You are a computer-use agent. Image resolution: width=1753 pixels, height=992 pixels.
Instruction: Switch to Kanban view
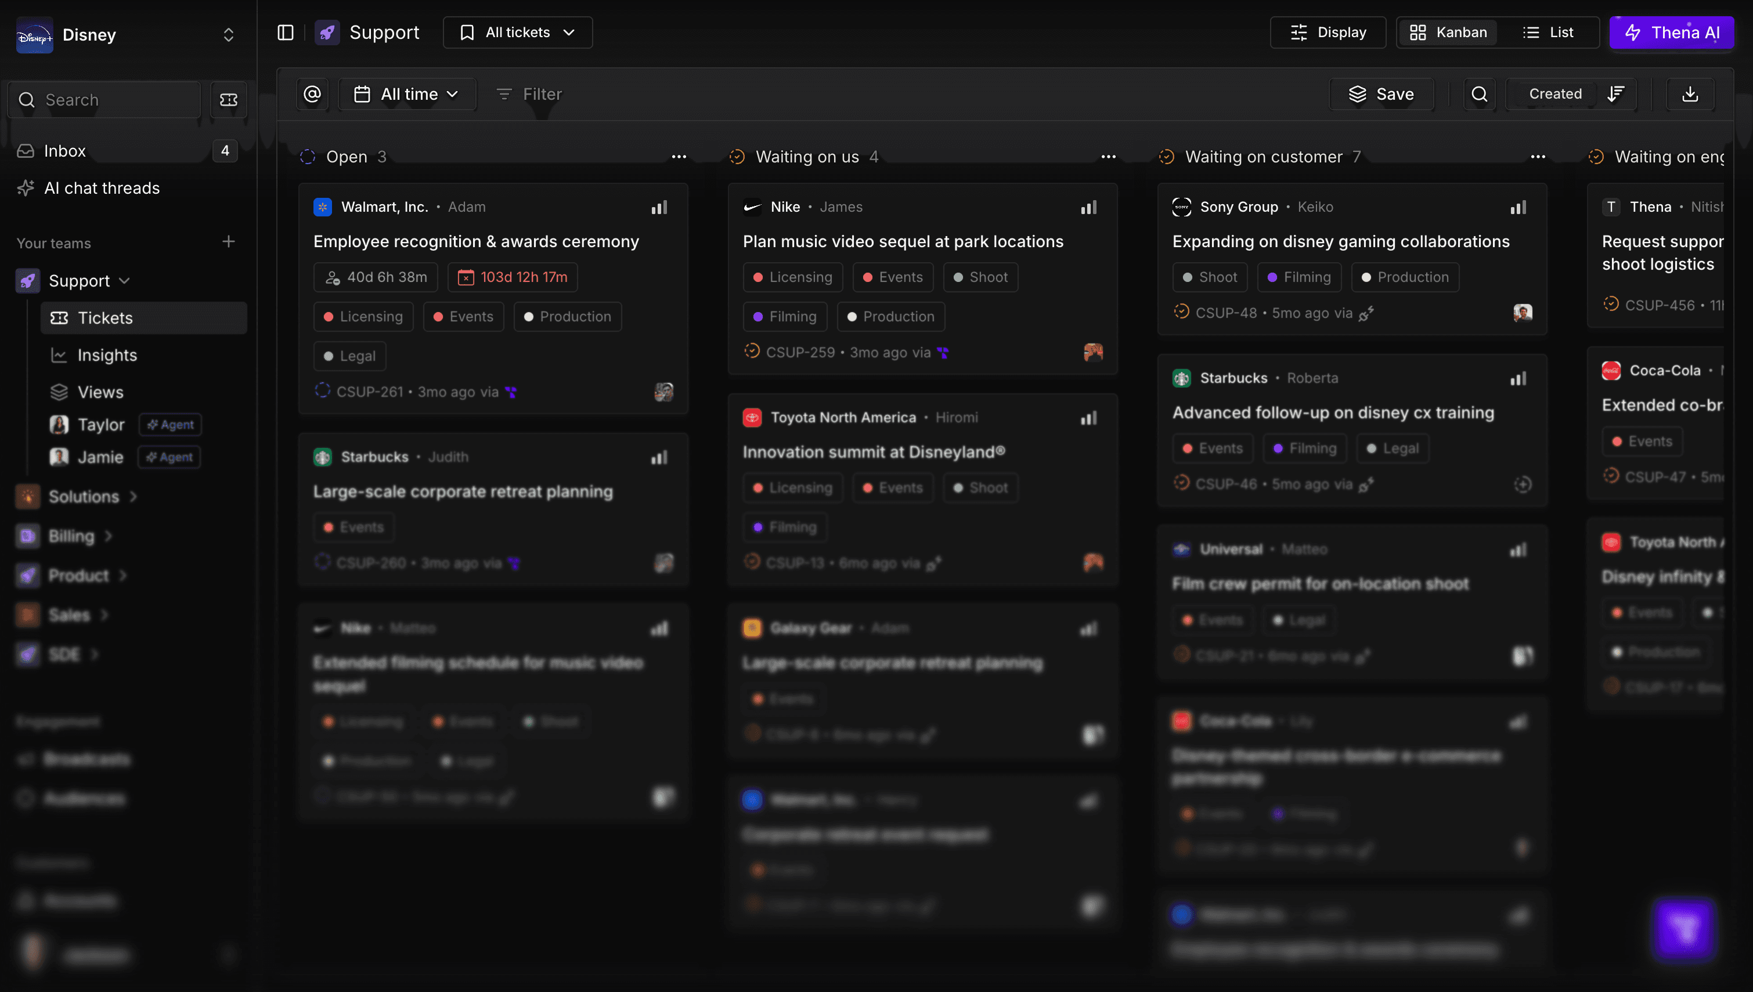coord(1448,32)
